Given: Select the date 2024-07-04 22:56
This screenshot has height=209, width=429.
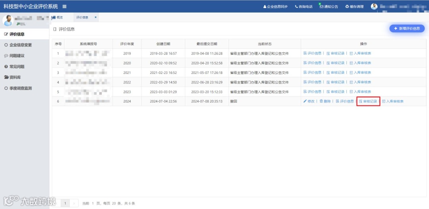Looking at the screenshot, I should (163, 101).
